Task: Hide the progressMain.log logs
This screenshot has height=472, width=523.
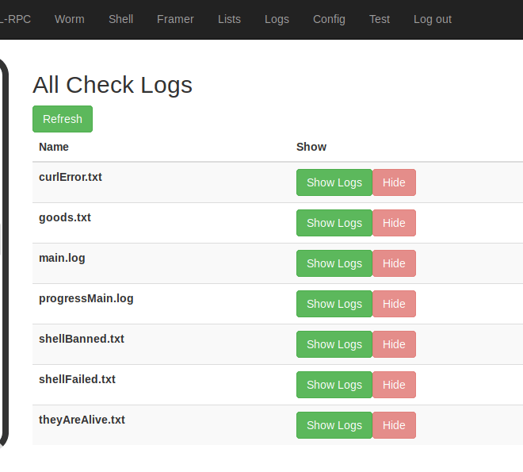Action: click(394, 303)
